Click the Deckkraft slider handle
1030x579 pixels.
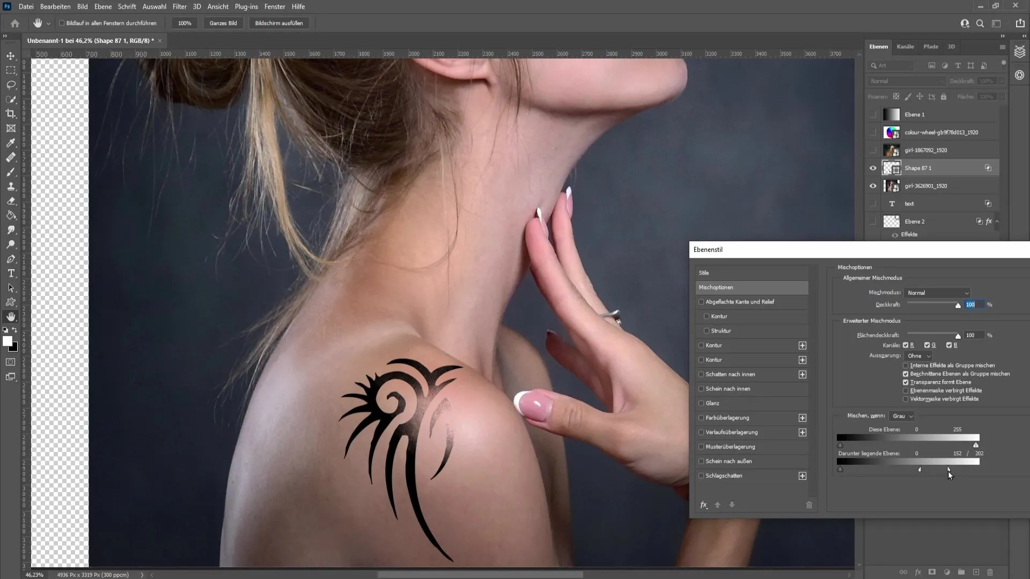tap(958, 306)
